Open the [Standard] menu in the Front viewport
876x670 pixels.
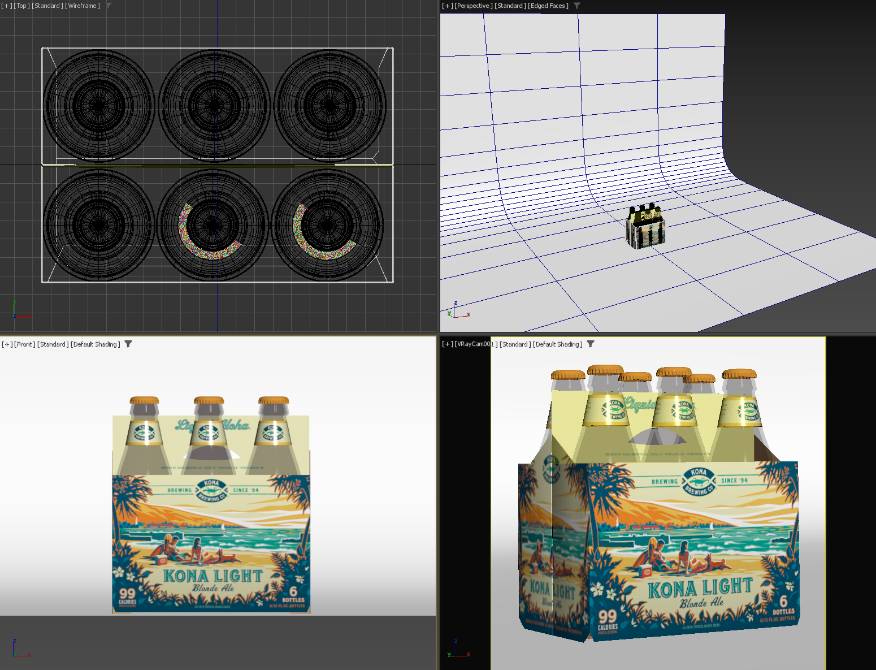[53, 344]
